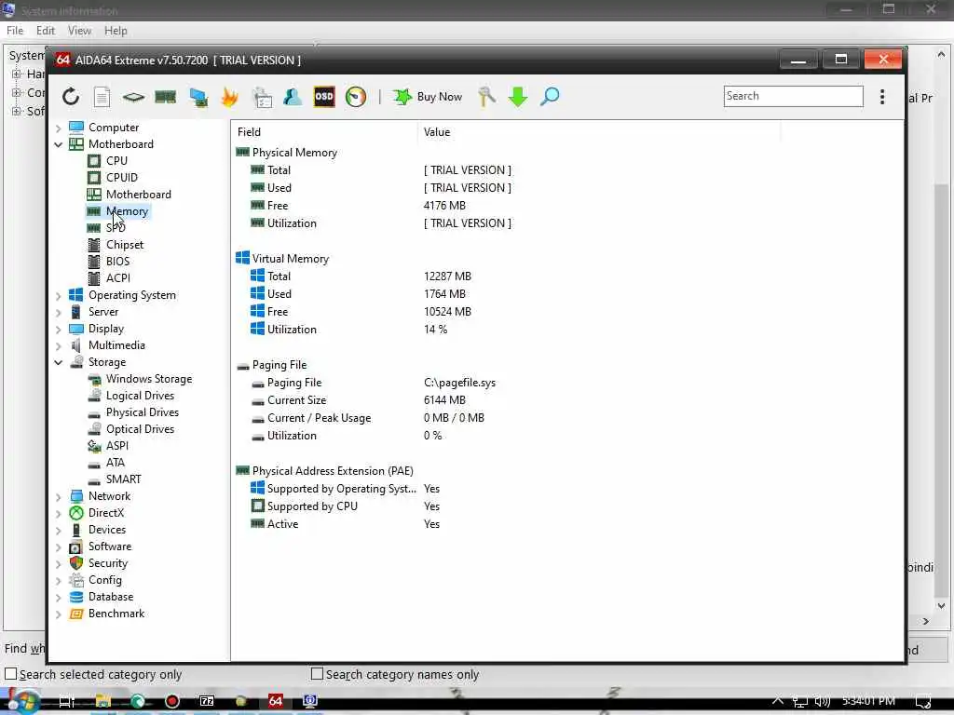Screen dimensions: 954x715
Task: Click the Buy Now button
Action: [x=428, y=97]
